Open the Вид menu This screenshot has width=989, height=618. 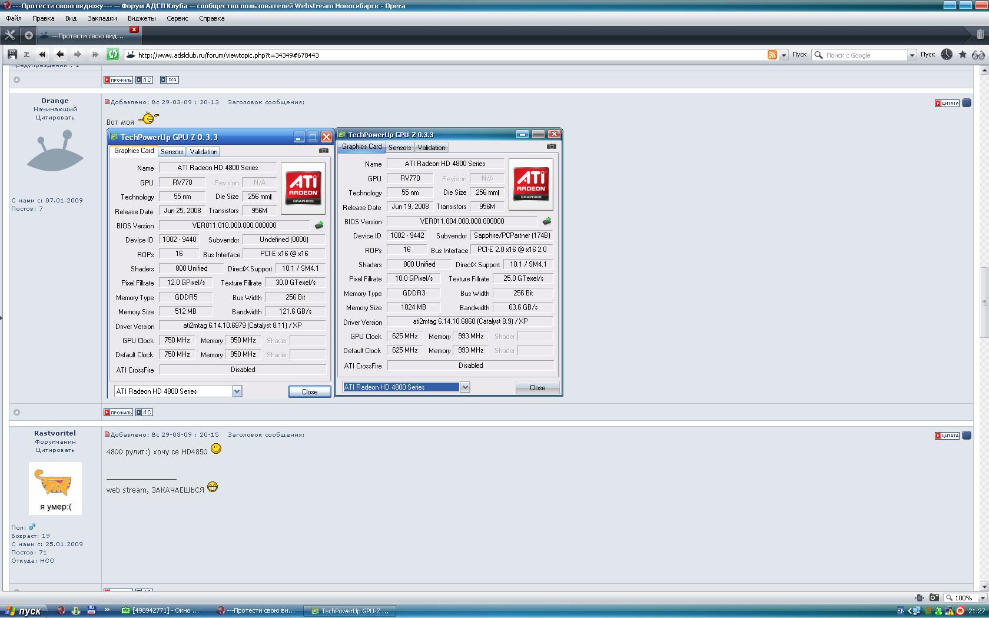point(71,18)
